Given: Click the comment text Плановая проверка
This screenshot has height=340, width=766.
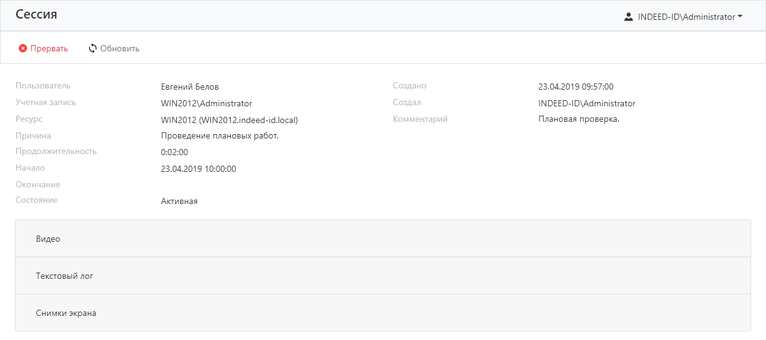Looking at the screenshot, I should [x=579, y=119].
